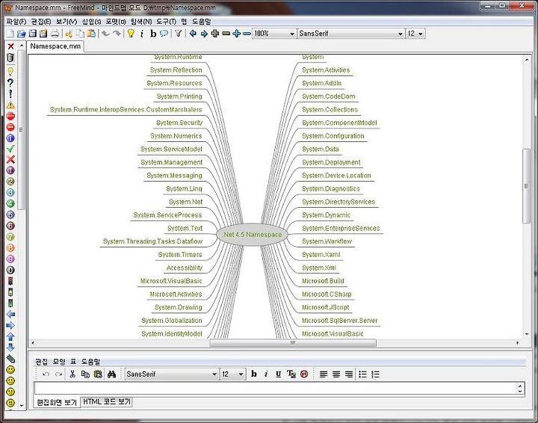Viewport: 538px width, 423px height.
Task: Click the trash can icon in the sidebar
Action: pyautogui.click(x=10, y=58)
